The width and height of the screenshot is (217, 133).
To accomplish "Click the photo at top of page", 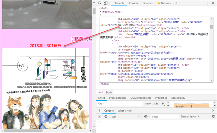I will (47, 15).
